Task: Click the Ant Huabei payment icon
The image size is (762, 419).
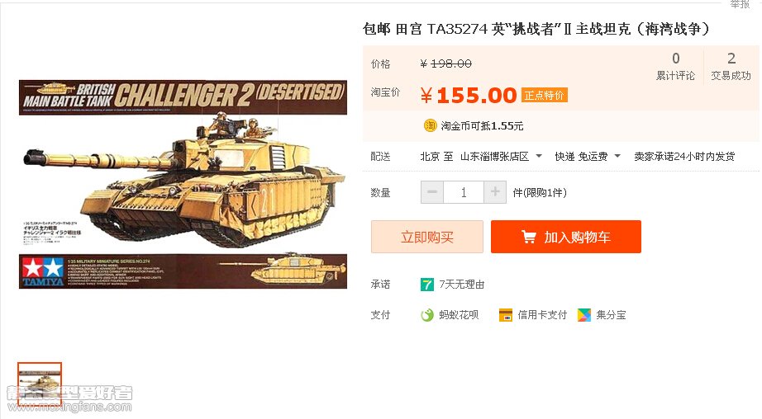Action: click(426, 315)
